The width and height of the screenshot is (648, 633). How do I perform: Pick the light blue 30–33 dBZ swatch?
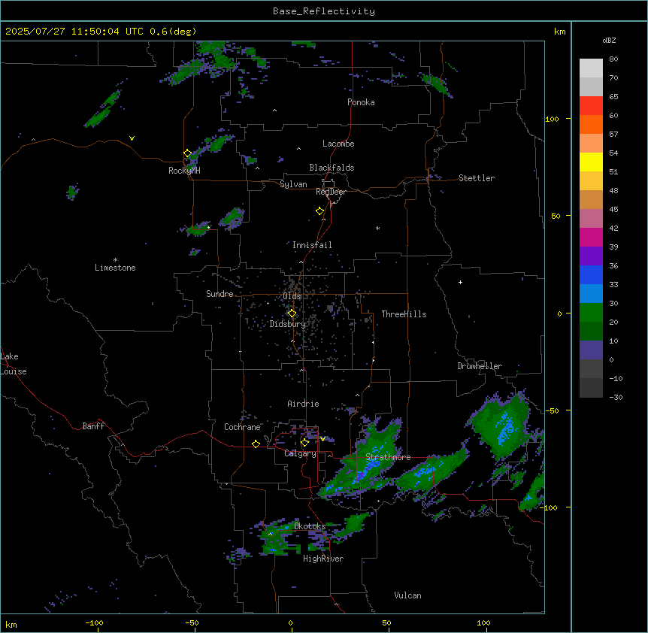tap(591, 293)
